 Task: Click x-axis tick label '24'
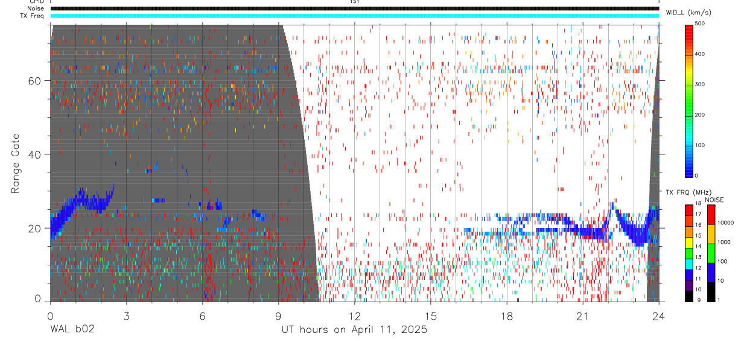click(659, 317)
